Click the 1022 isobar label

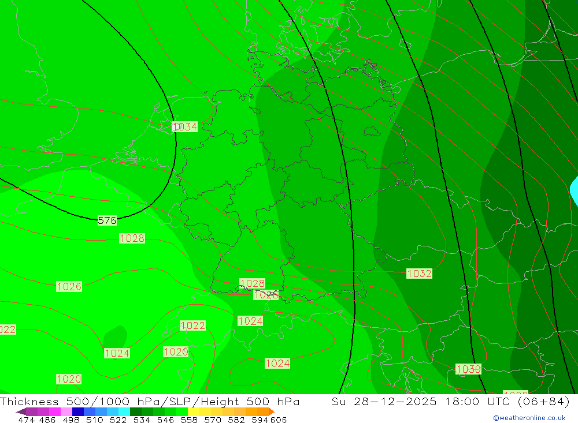[192, 325]
